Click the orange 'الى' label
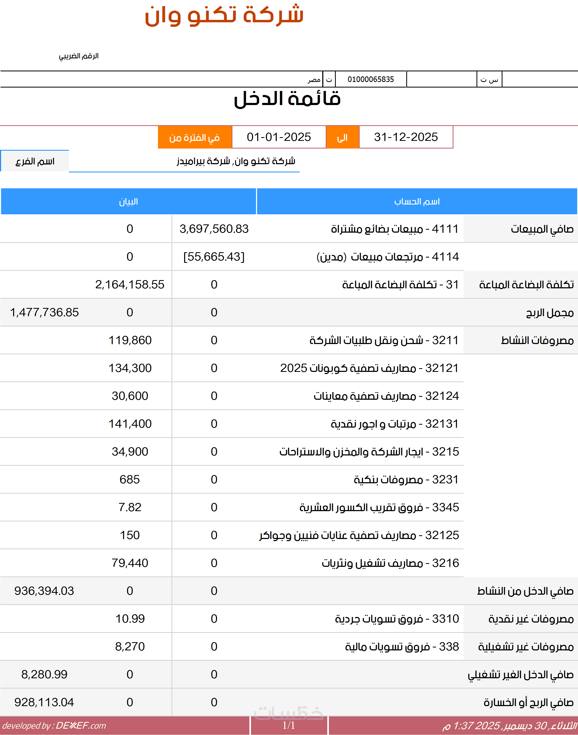Viewport: 578px width, 735px height. click(x=342, y=137)
